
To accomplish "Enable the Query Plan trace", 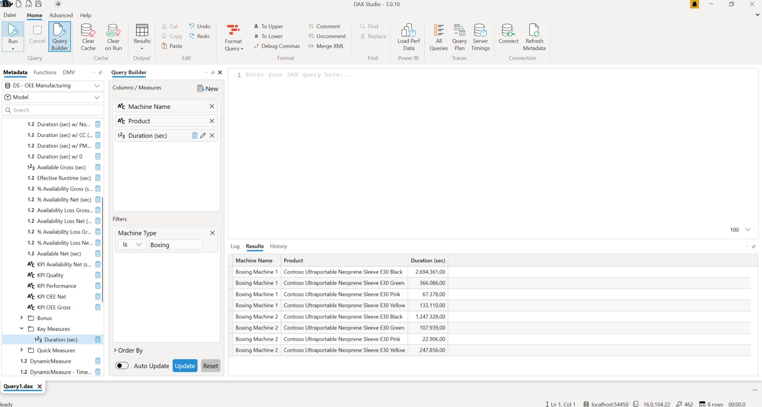I will pos(459,37).
